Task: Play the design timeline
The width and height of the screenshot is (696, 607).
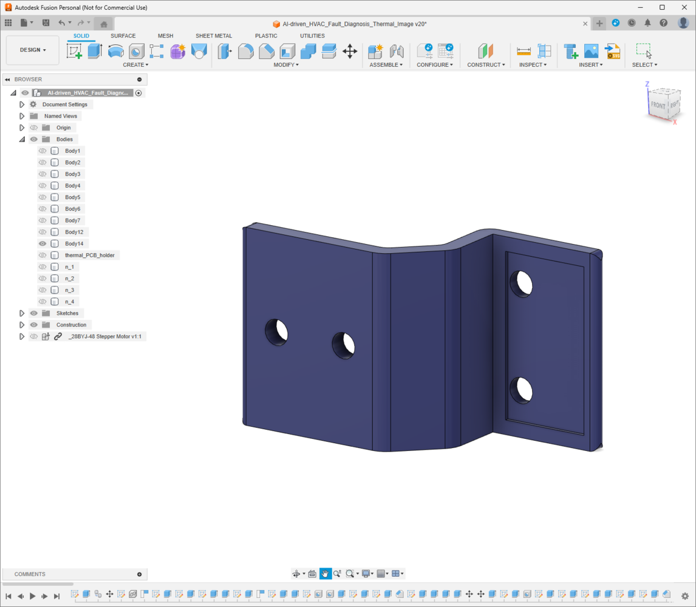Action: (32, 596)
